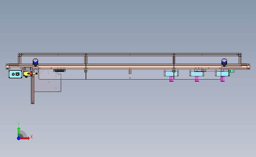
Task: Select the large gray mounting plate
Action: (48, 80)
